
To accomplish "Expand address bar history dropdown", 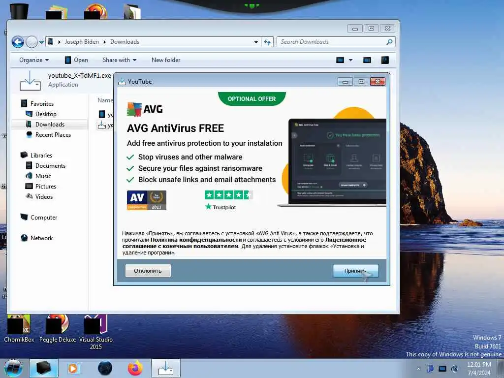I will pyautogui.click(x=256, y=42).
